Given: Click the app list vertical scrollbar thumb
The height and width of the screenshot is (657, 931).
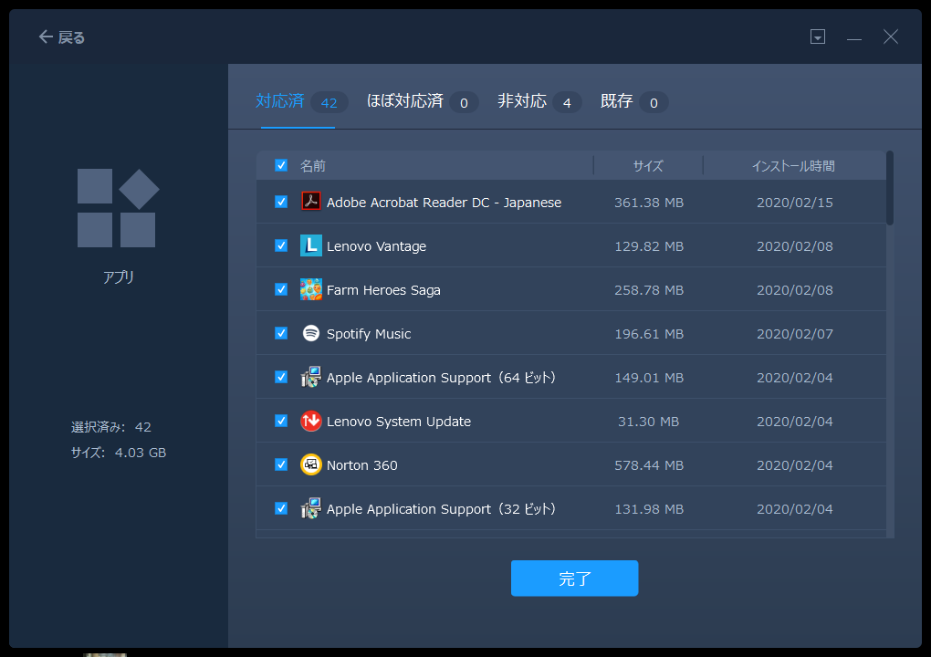Looking at the screenshot, I should 889,188.
